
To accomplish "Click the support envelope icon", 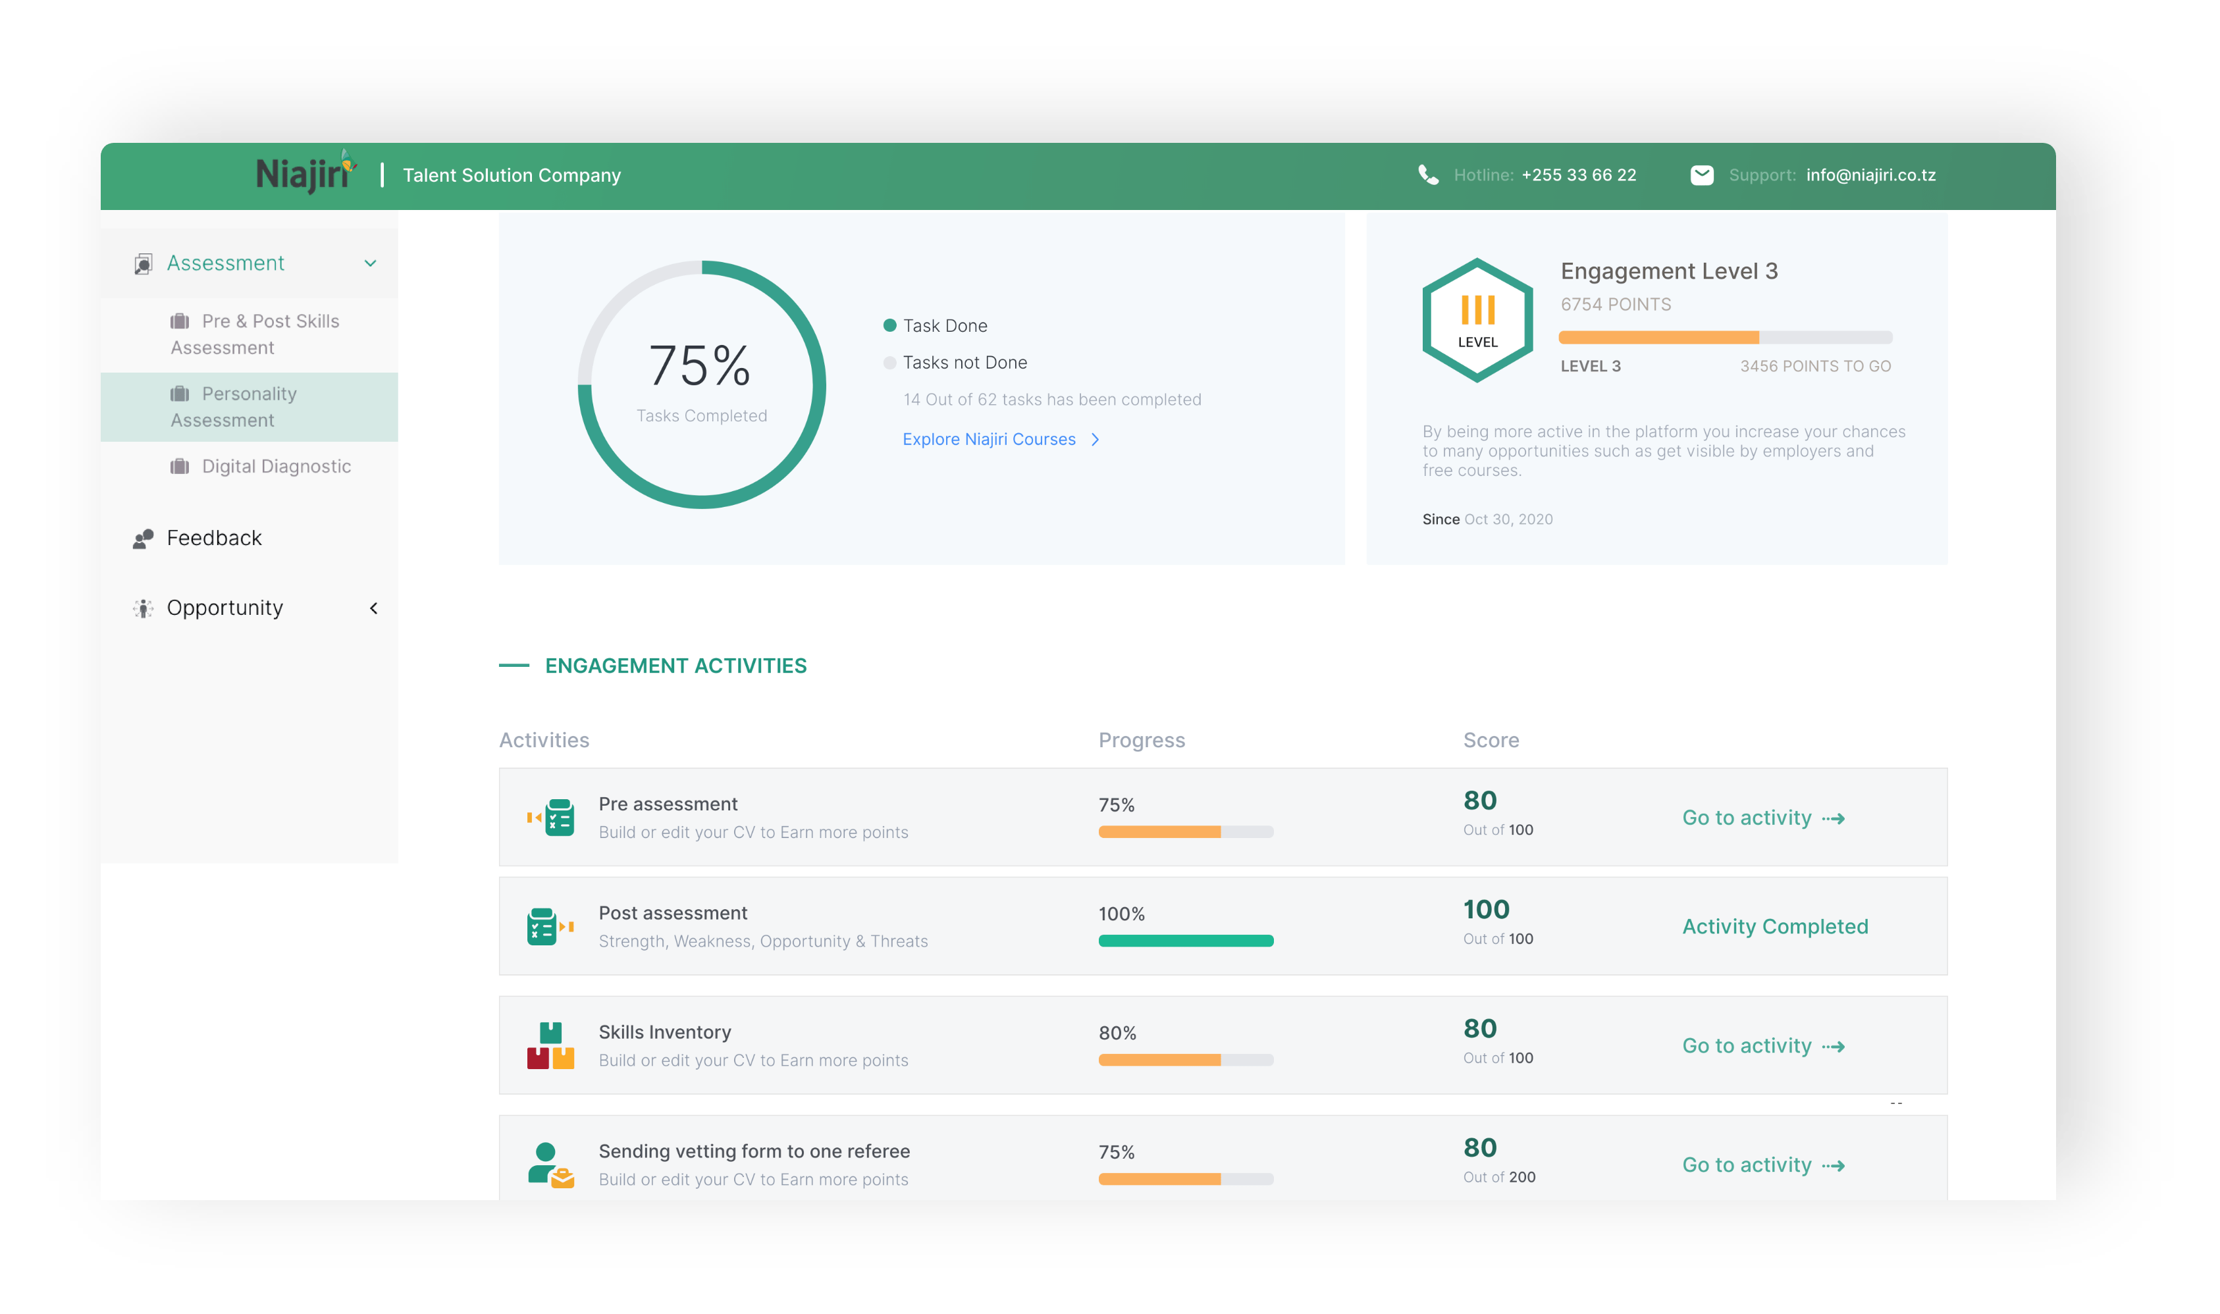I will coord(1701,174).
